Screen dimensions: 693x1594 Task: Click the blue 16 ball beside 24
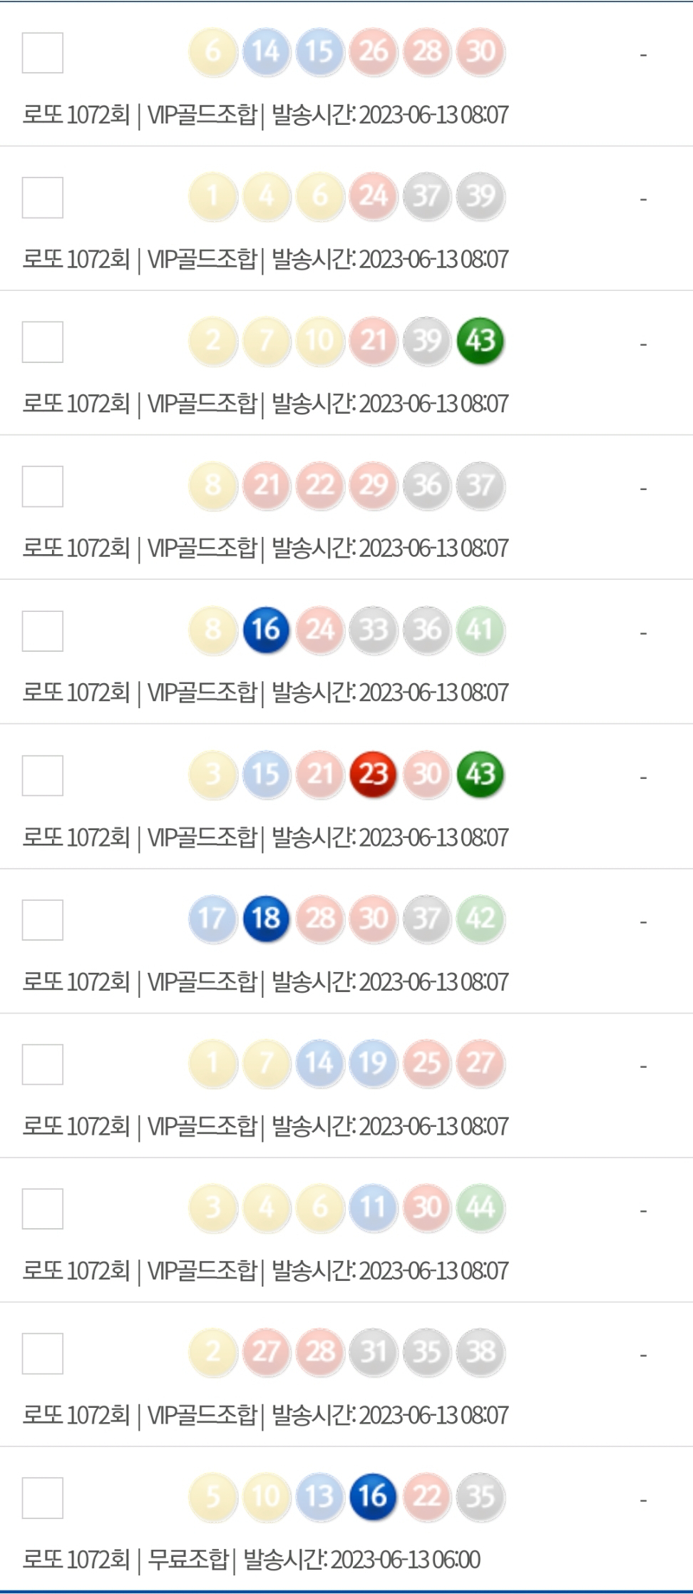266,630
